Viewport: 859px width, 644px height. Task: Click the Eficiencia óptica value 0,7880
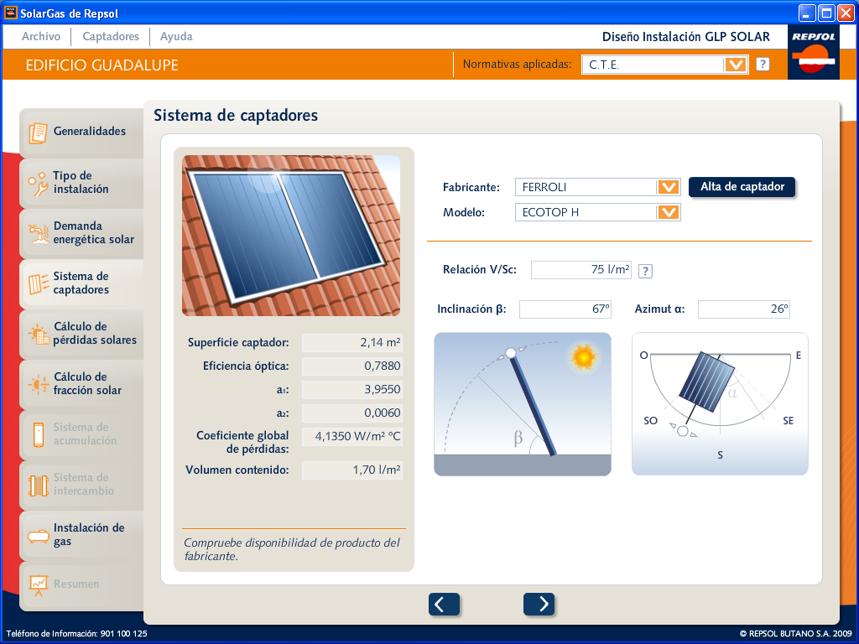(x=352, y=366)
